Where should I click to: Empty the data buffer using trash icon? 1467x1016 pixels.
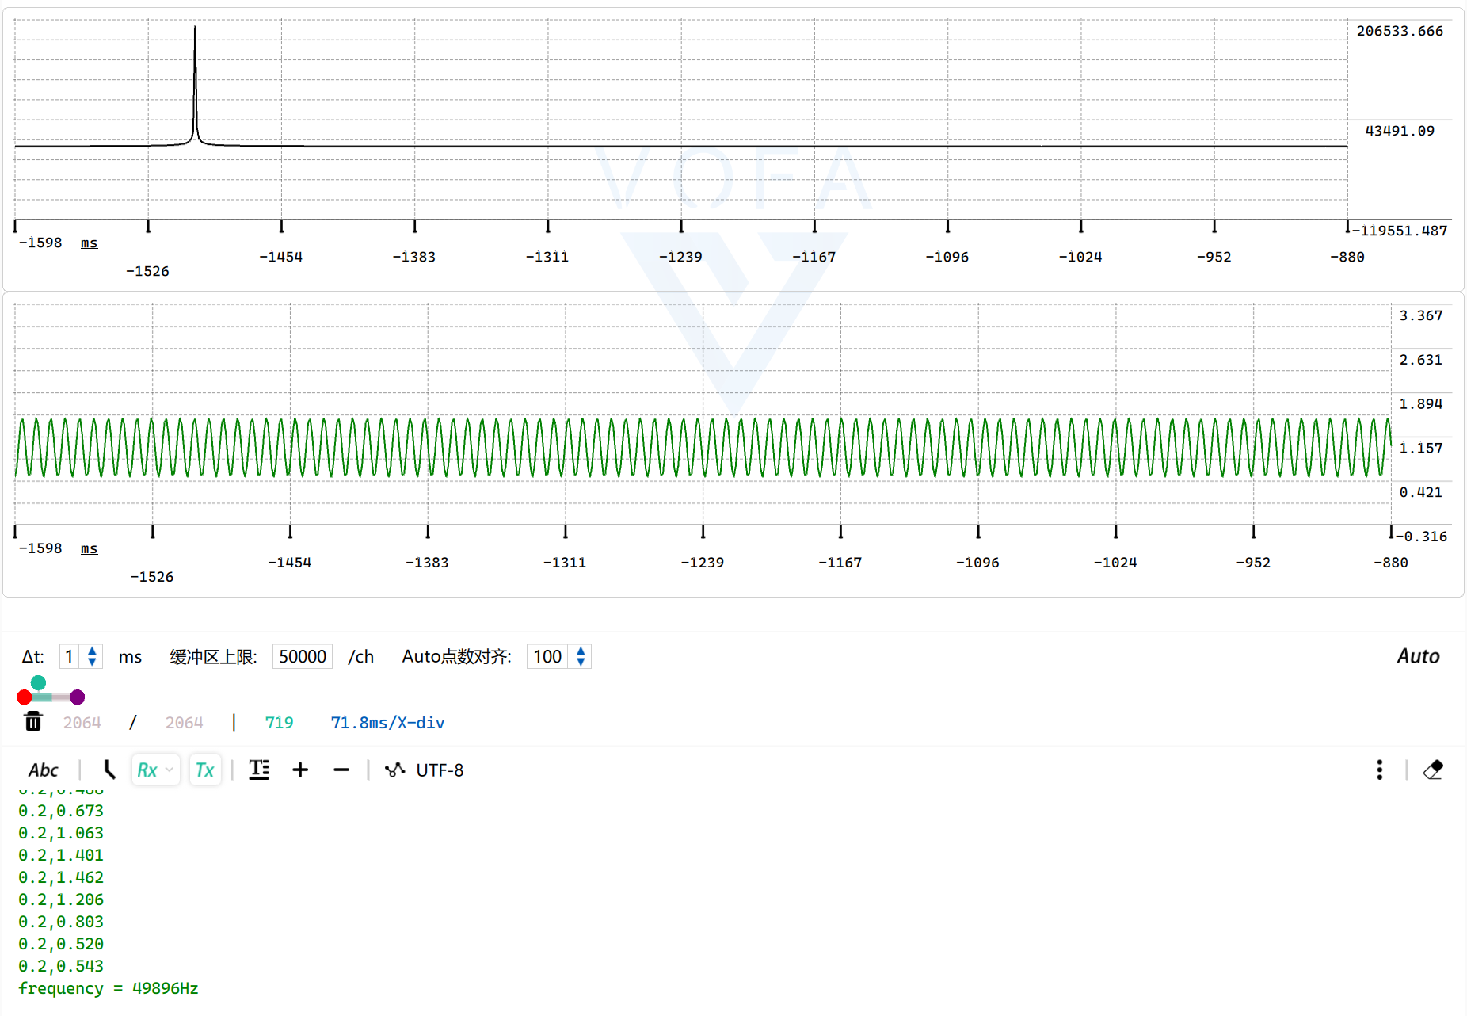tap(32, 722)
